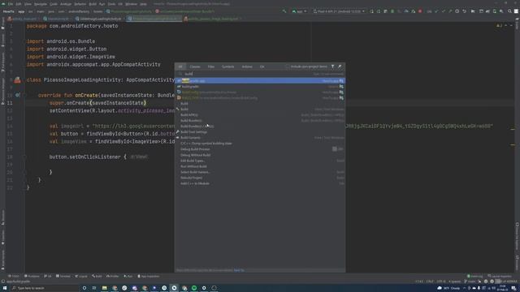Toggle the Debug Build Process OFF switch
Image resolution: width=520 pixels, height=292 pixels.
pyautogui.click(x=338, y=149)
